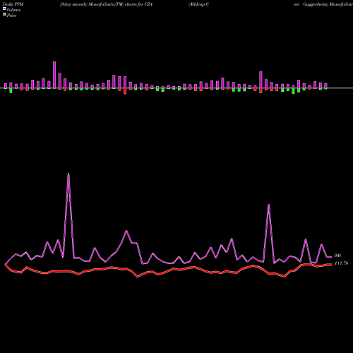The image size is (353, 353).
Task: Select the Price legend label
Action: pos(11,16)
